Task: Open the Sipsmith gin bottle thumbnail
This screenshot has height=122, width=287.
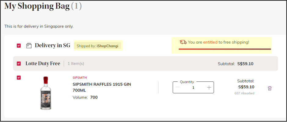Action: pyautogui.click(x=45, y=93)
